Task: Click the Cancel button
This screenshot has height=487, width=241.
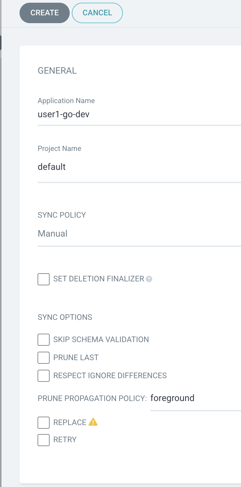Action: (x=97, y=13)
